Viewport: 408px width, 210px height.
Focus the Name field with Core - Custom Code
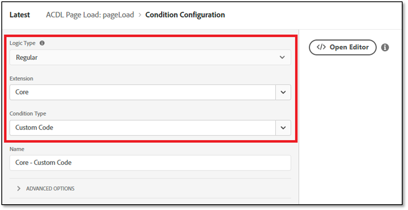pos(150,163)
